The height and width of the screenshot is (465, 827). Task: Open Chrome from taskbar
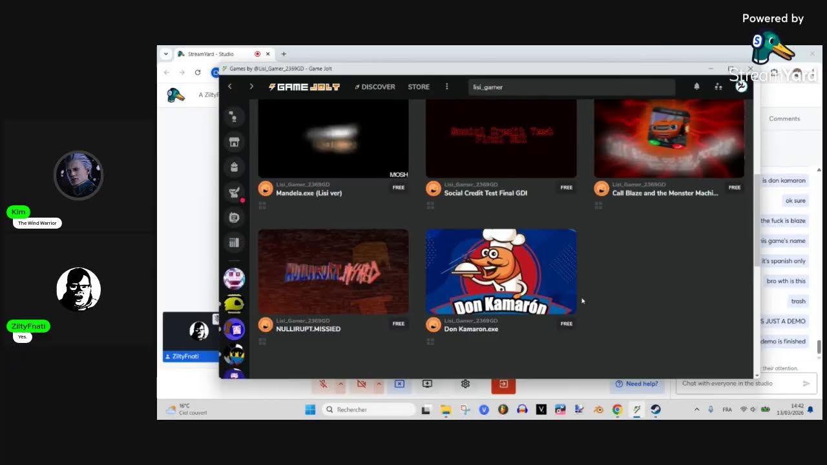pyautogui.click(x=617, y=409)
